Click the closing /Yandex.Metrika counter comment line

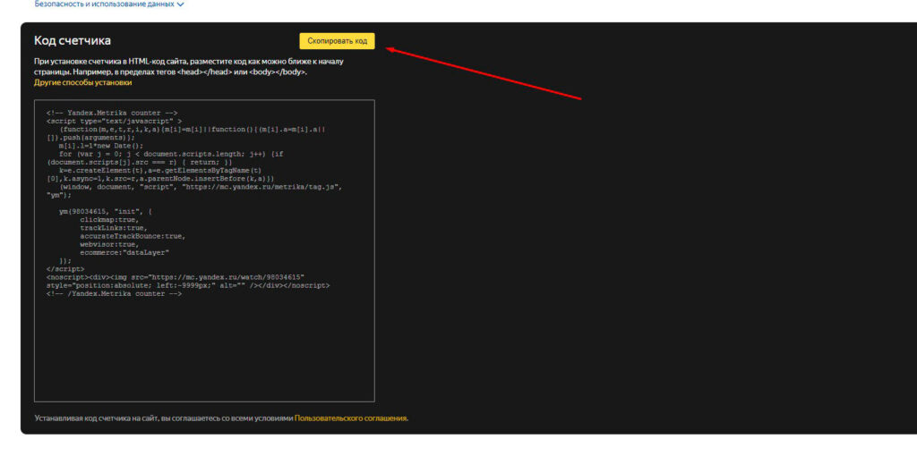coord(115,293)
